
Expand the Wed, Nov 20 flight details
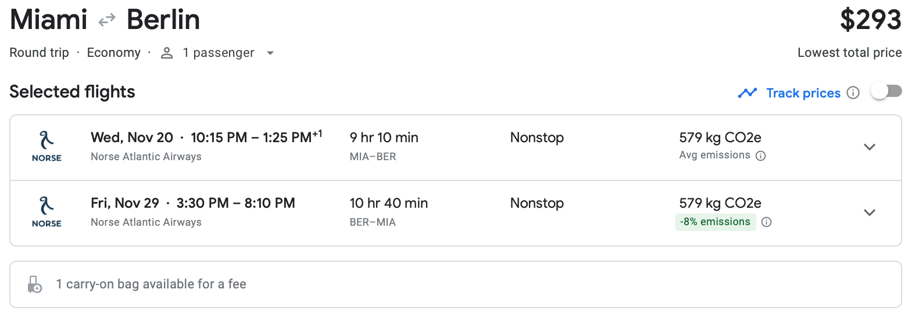[x=870, y=147]
